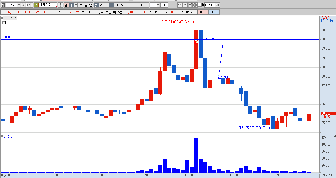
Task: Click the 86,100 best ask price
Action: pyautogui.click(x=130, y=12)
